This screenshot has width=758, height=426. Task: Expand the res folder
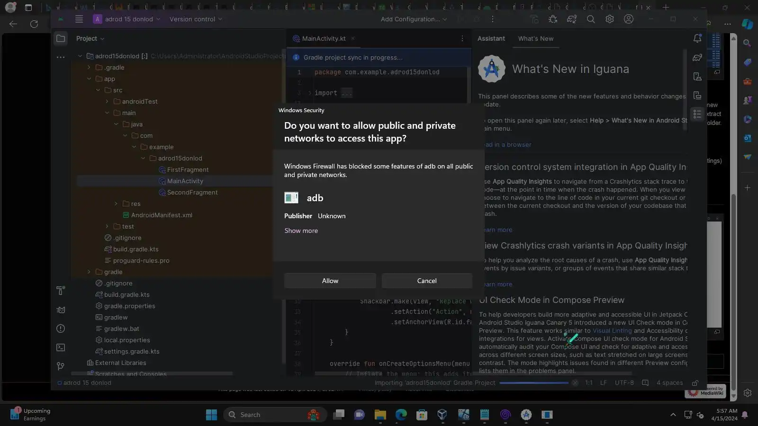[x=116, y=204]
